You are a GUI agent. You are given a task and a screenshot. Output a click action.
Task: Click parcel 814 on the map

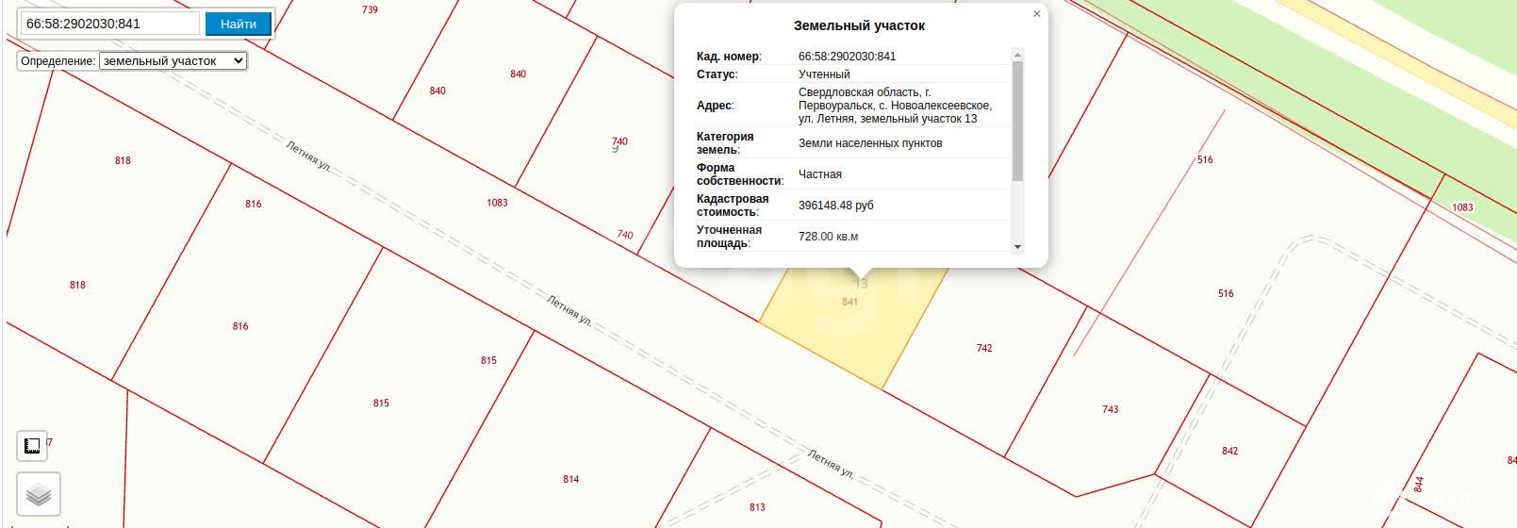click(x=570, y=479)
